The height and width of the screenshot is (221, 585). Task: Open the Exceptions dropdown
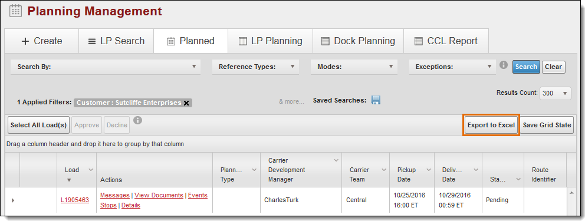coord(452,67)
